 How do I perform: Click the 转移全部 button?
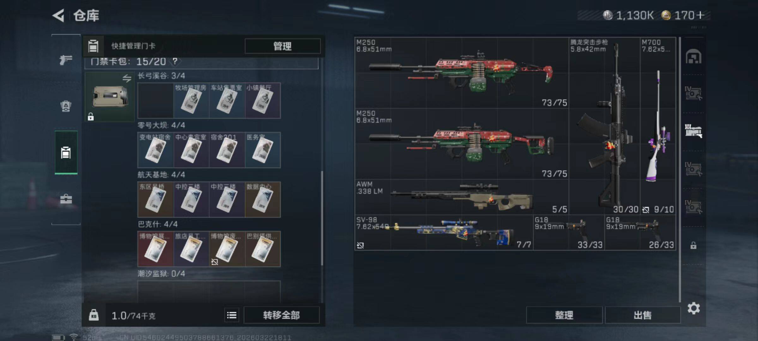tap(281, 315)
